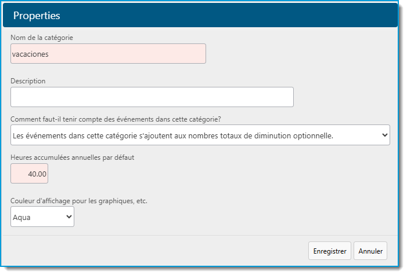Click on the 40.00 hours value
This screenshot has width=407, height=275.
pyautogui.click(x=37, y=174)
